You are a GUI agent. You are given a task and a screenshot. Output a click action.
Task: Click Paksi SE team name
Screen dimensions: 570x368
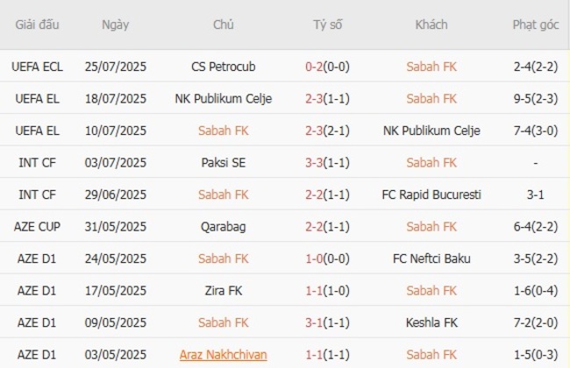[x=223, y=163]
